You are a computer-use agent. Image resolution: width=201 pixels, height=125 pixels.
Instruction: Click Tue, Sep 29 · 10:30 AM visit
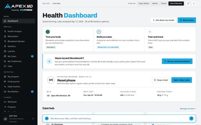tap(93, 95)
